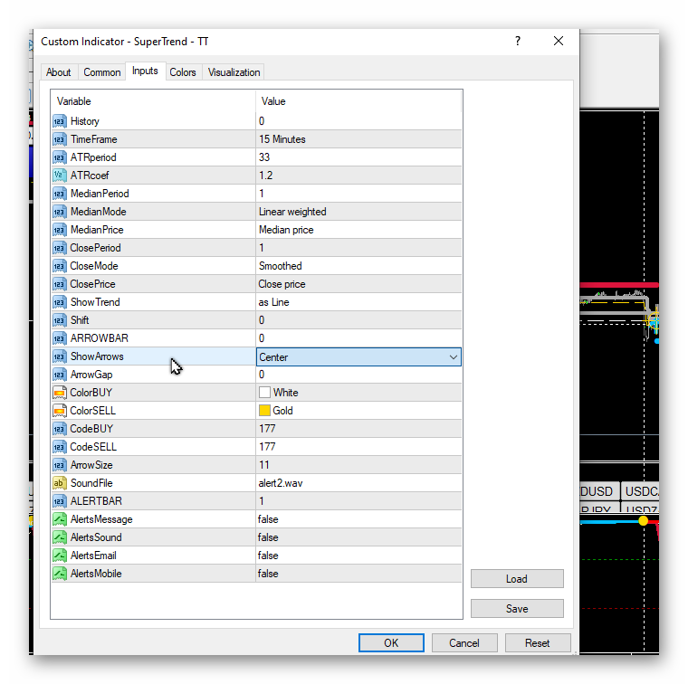Click the string-type icon beside SoundFile
The image size is (688, 684).
60,483
